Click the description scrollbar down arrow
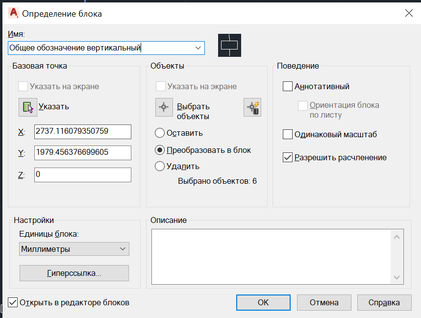Image resolution: width=421 pixels, height=318 pixels. tap(397, 277)
